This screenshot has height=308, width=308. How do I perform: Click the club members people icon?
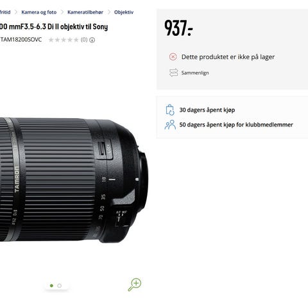click(x=170, y=124)
